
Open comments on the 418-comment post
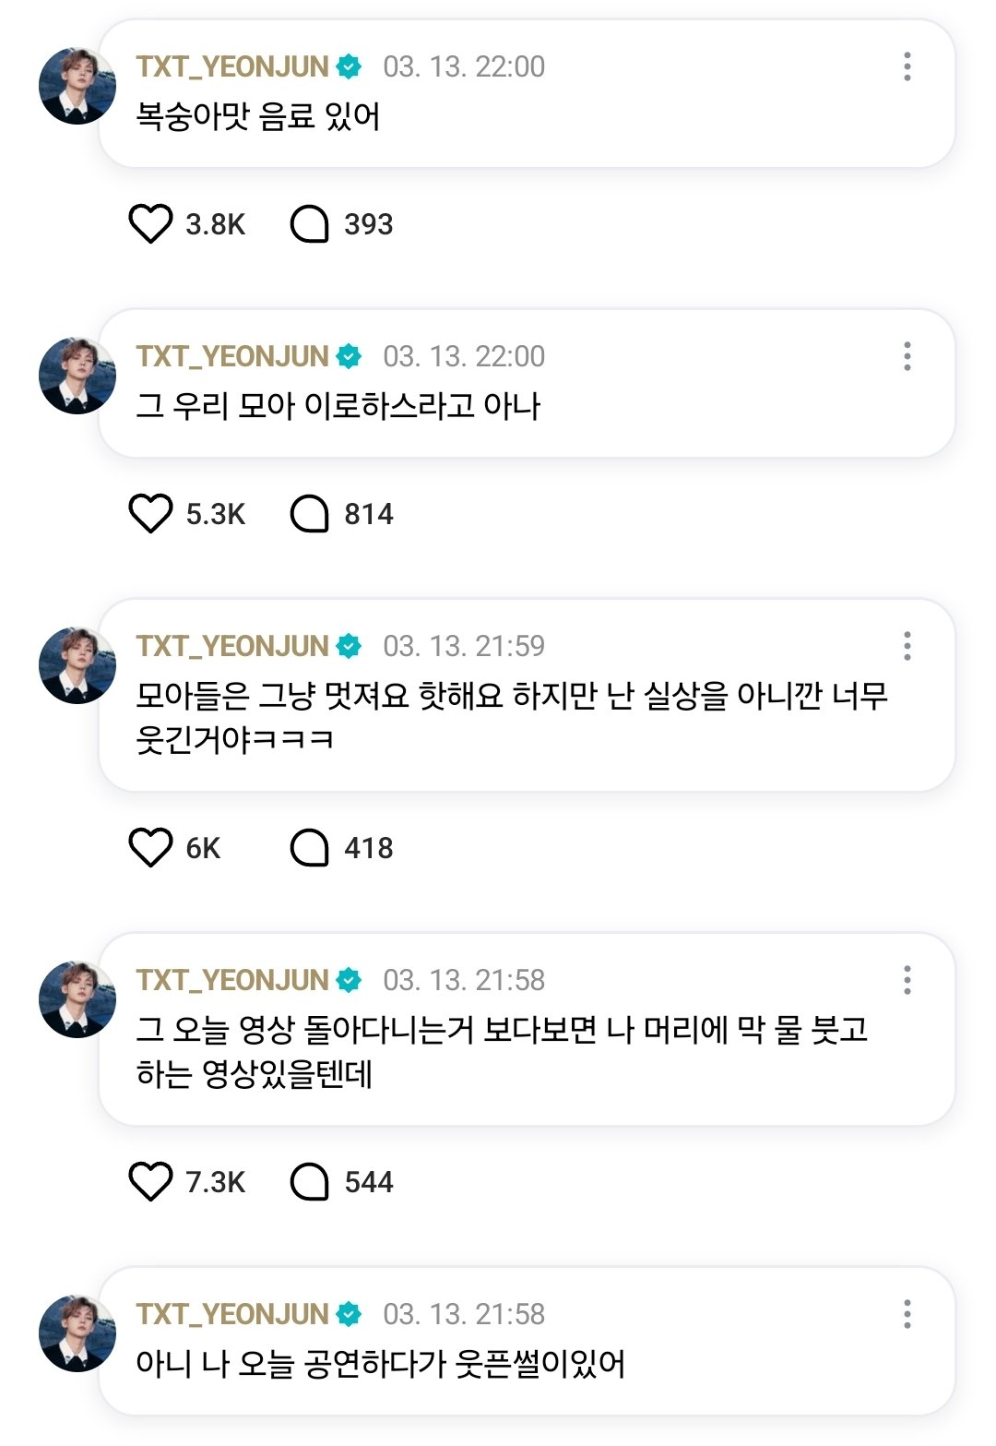pyautogui.click(x=310, y=848)
